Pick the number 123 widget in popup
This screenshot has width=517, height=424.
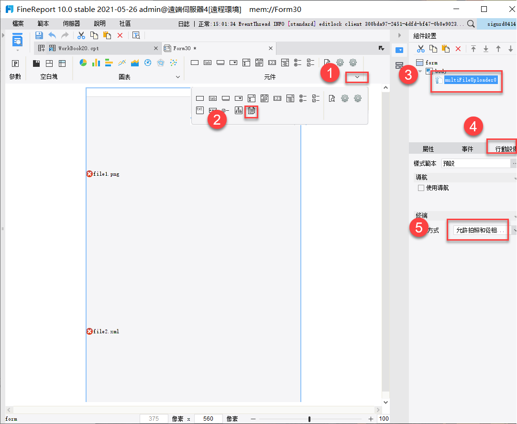point(277,98)
